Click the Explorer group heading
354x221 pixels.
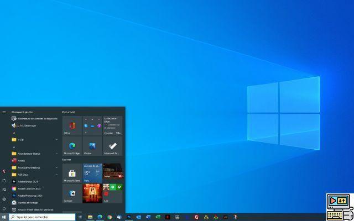(x=66, y=160)
